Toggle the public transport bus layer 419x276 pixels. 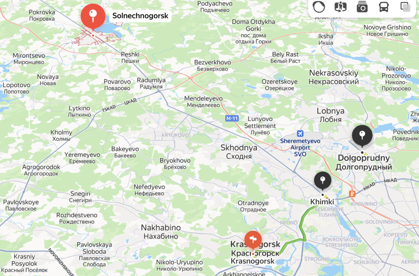point(384,7)
